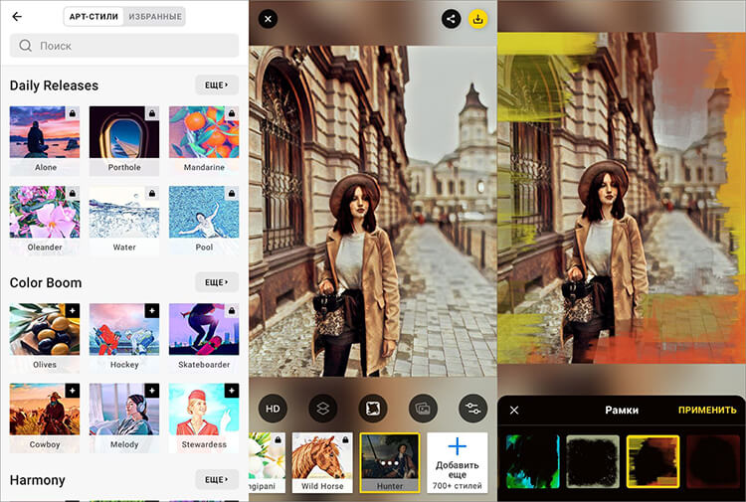Expand Color Boom with ЕЩЕ button
The width and height of the screenshot is (746, 502).
(217, 282)
